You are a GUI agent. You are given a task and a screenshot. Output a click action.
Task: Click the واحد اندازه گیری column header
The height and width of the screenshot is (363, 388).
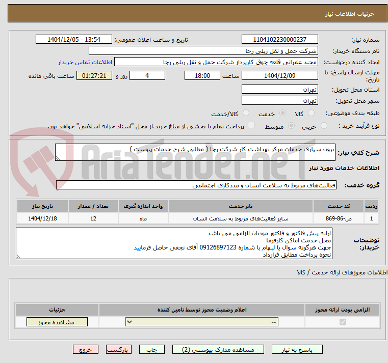[143, 206]
